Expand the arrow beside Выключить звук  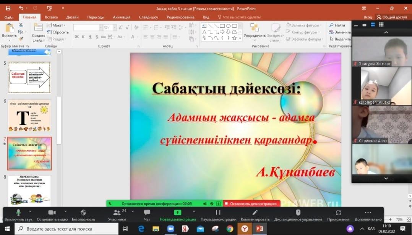coord(30,211)
